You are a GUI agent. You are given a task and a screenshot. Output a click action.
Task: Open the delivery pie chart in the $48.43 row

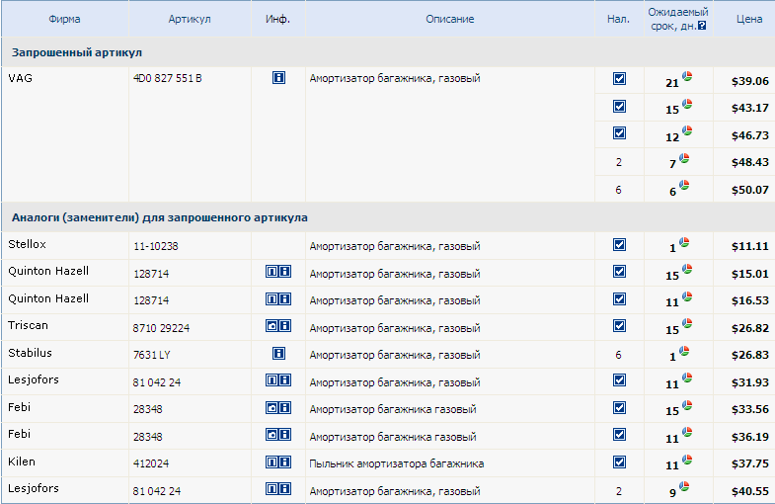pyautogui.click(x=684, y=158)
